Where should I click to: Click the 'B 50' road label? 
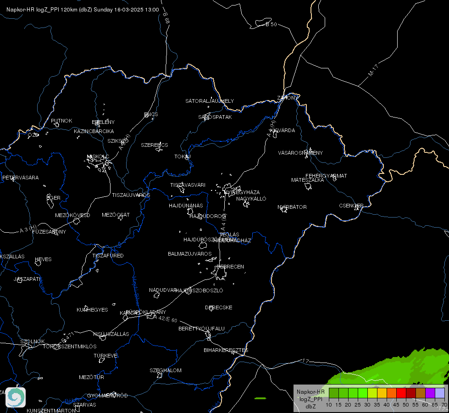(x=271, y=24)
